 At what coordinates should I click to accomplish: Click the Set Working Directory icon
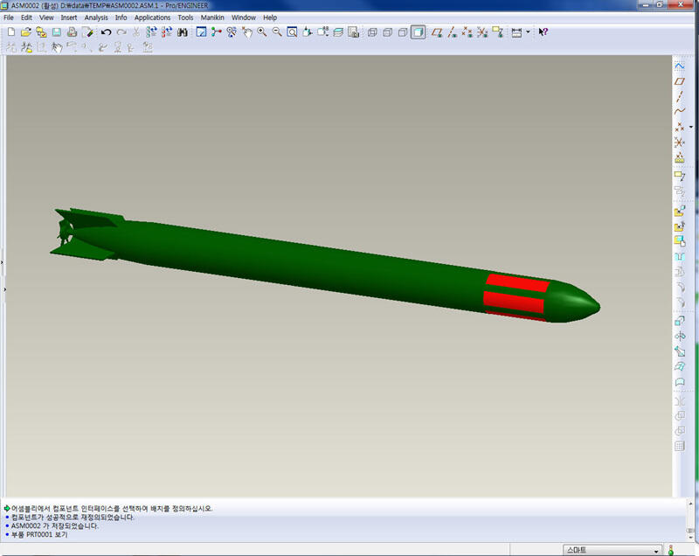[x=41, y=32]
